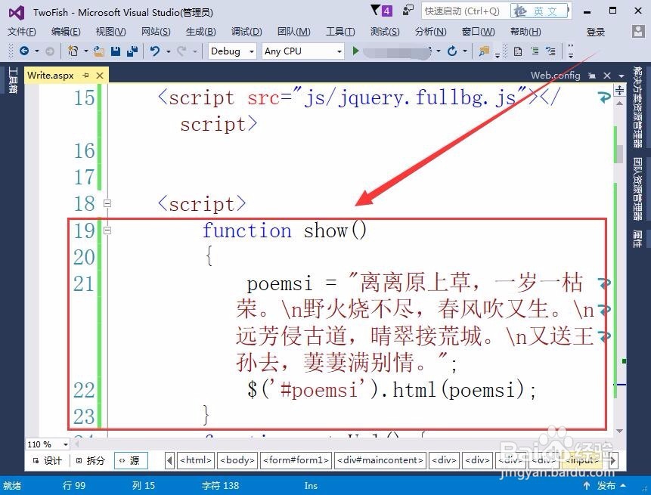This screenshot has height=495, width=651.
Task: Open the notifications flag icon
Action: point(376,10)
